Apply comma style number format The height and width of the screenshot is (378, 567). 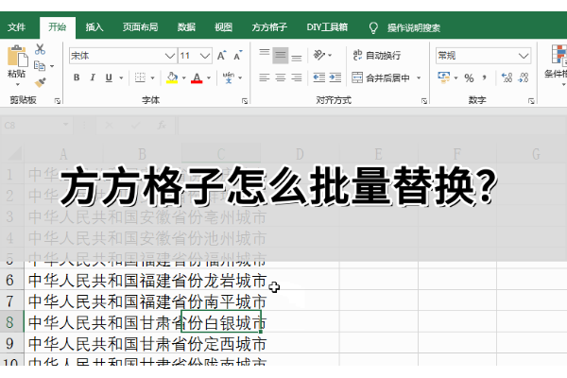485,77
